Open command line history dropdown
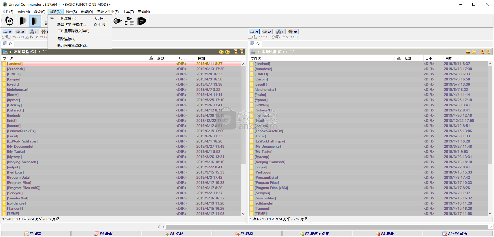494x237 pixels. coord(491,227)
